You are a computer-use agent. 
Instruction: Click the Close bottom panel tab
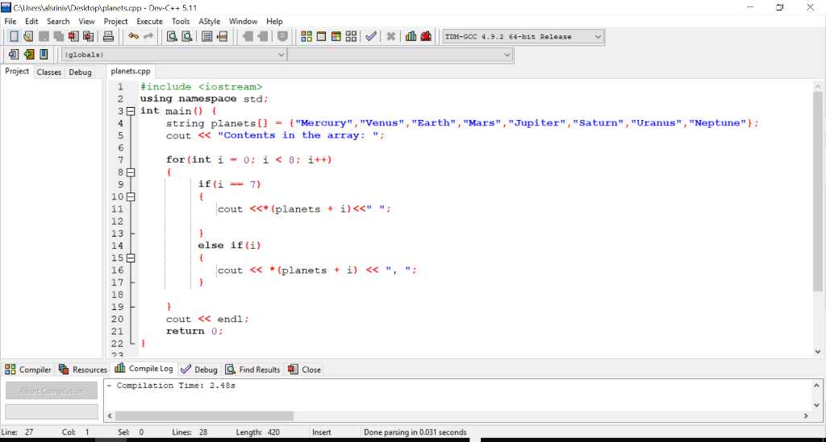304,370
